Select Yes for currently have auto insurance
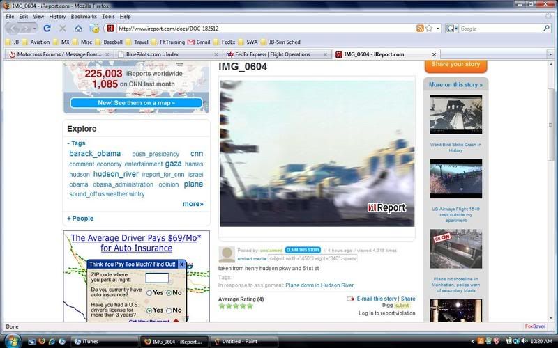 [150, 293]
